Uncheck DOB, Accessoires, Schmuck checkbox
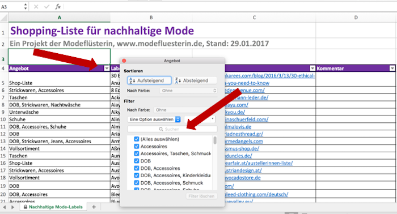The image size is (397, 214). 137,183
